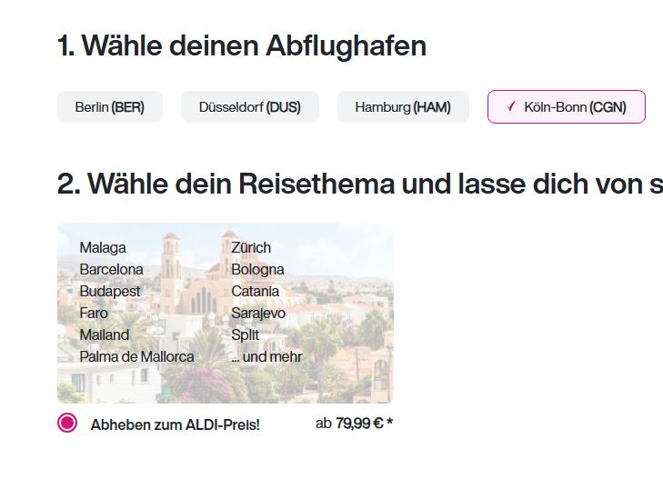Click Zürich in the destination list
The width and height of the screenshot is (663, 479).
tap(251, 247)
